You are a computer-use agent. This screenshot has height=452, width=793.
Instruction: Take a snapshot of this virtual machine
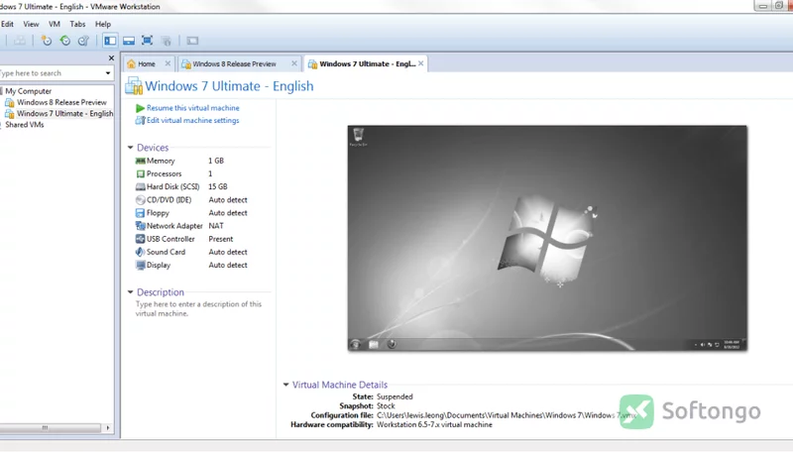pos(47,41)
